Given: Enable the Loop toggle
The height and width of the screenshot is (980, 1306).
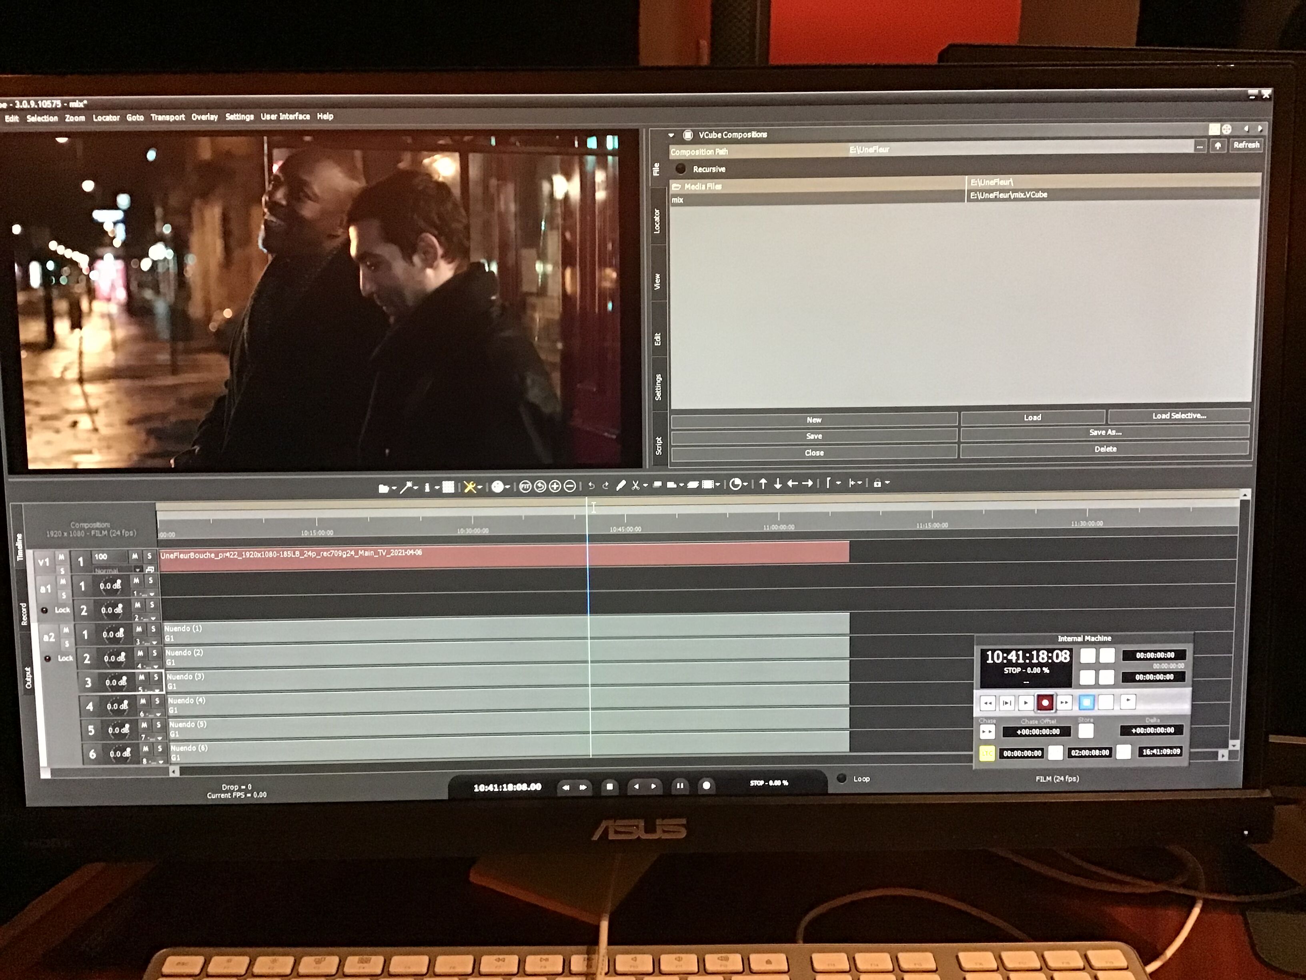Looking at the screenshot, I should pyautogui.click(x=842, y=778).
